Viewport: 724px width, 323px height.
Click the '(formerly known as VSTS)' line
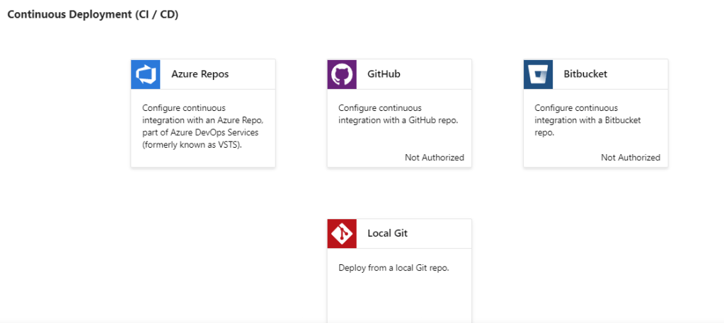point(193,145)
